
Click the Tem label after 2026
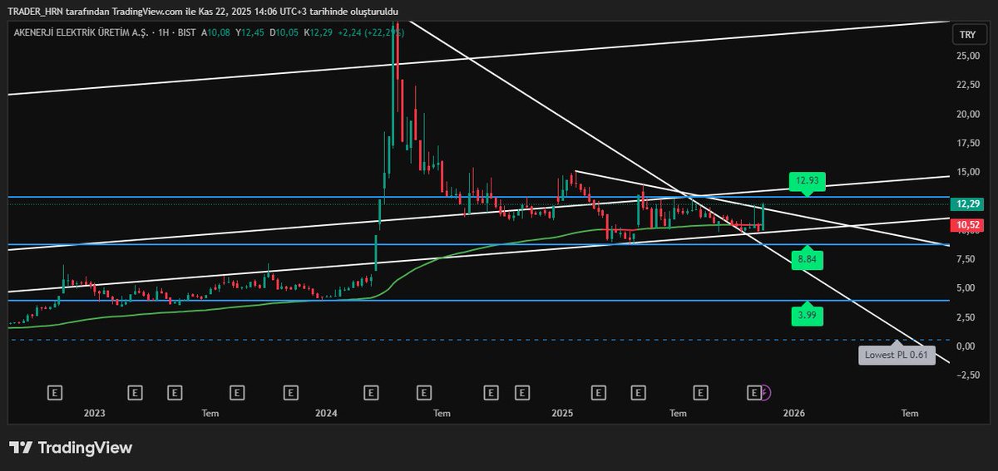[911, 413]
